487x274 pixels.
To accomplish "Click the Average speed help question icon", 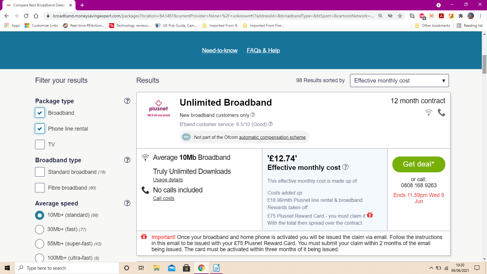I will tap(127, 203).
